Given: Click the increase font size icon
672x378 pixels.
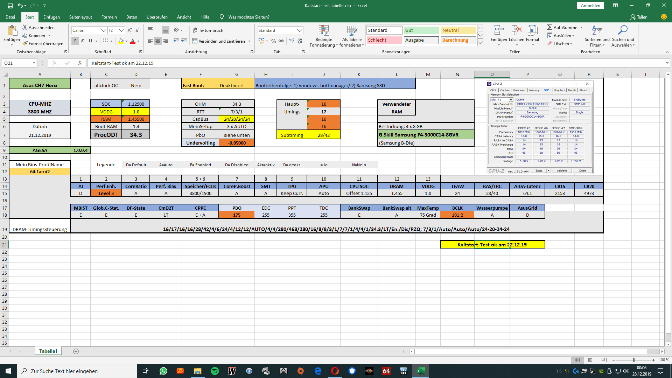Looking at the screenshot, I should tap(129, 30).
